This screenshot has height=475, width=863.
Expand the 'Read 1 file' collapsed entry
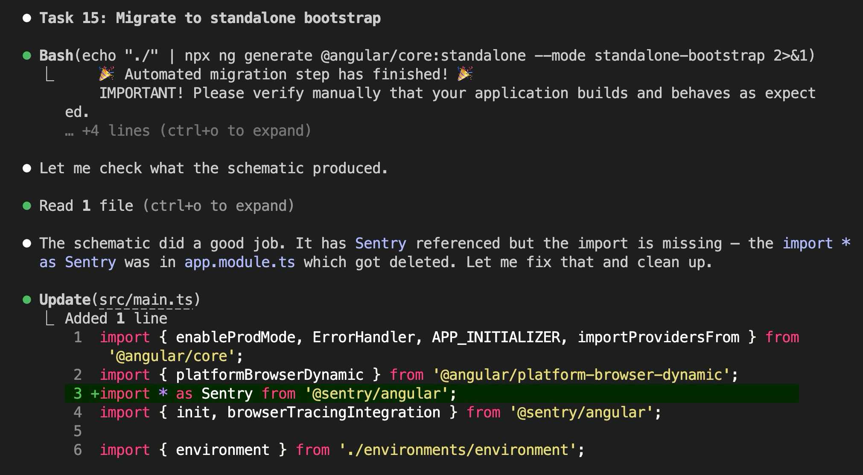click(x=166, y=206)
